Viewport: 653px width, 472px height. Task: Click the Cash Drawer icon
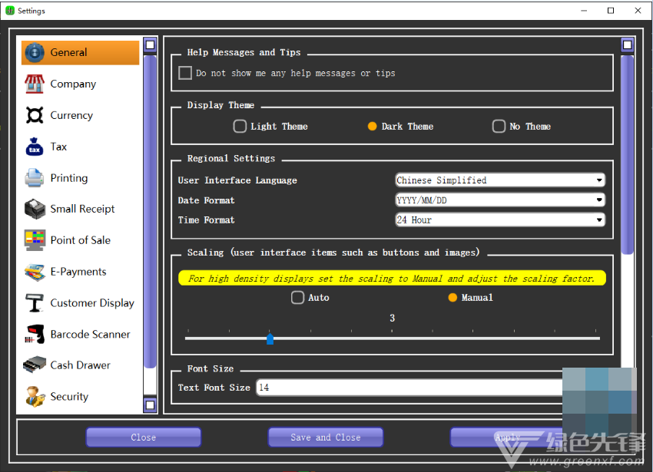(x=35, y=365)
